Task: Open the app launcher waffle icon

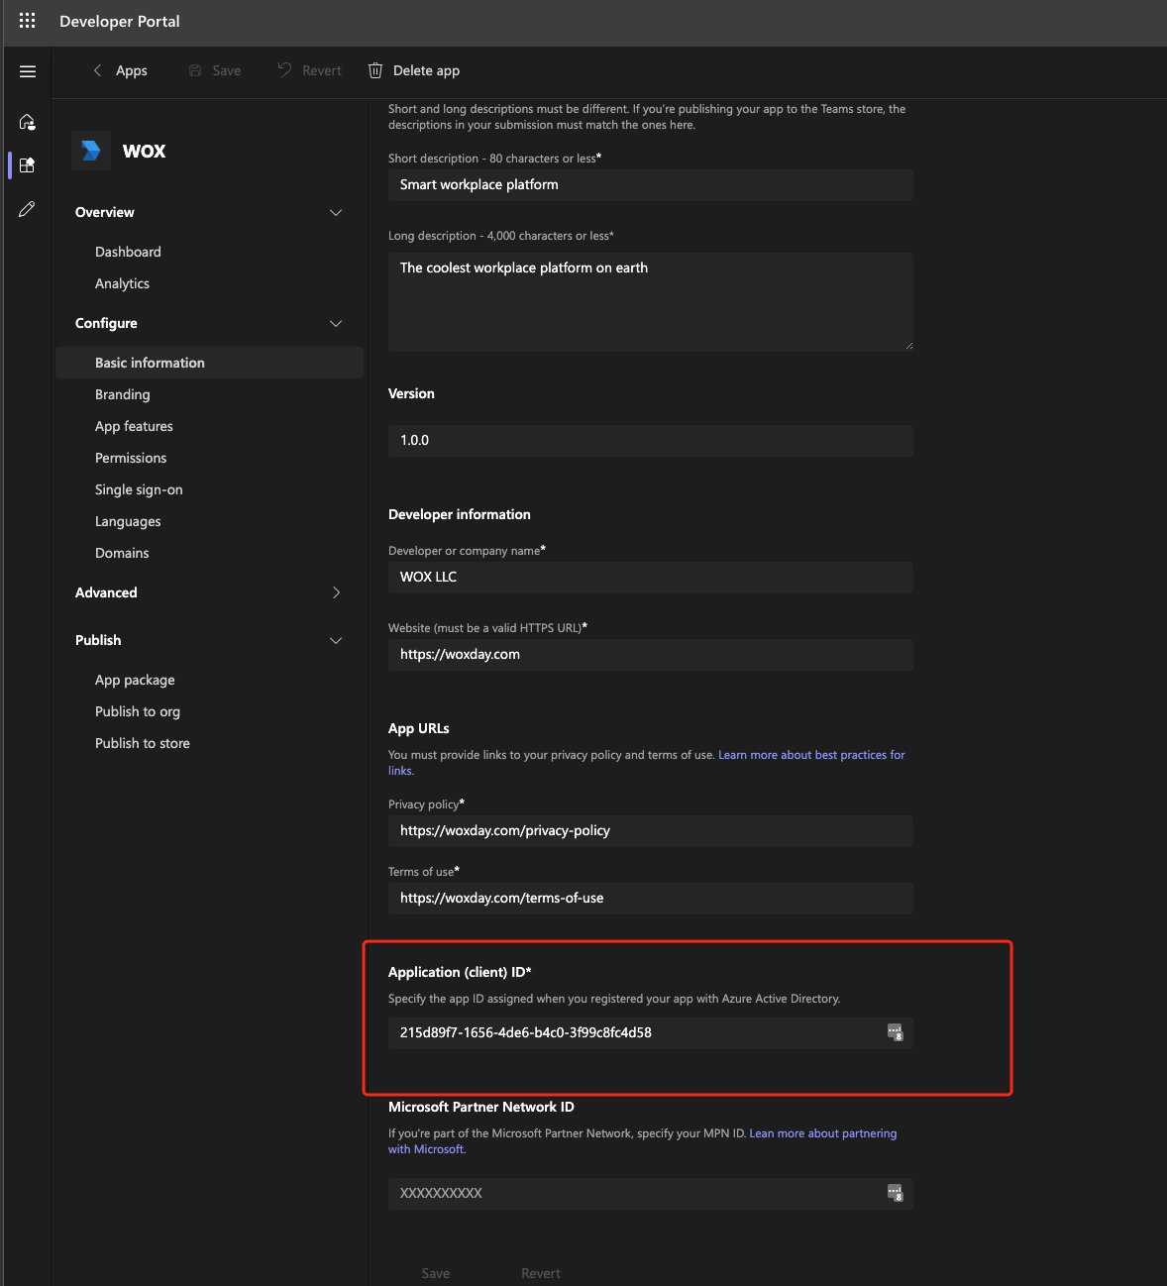Action: 27,21
